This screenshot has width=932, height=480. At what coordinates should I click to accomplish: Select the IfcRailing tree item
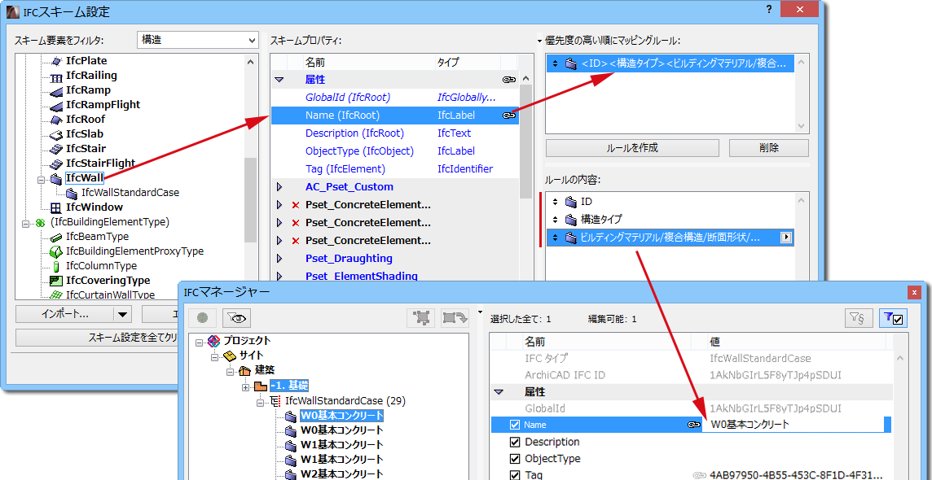click(91, 76)
